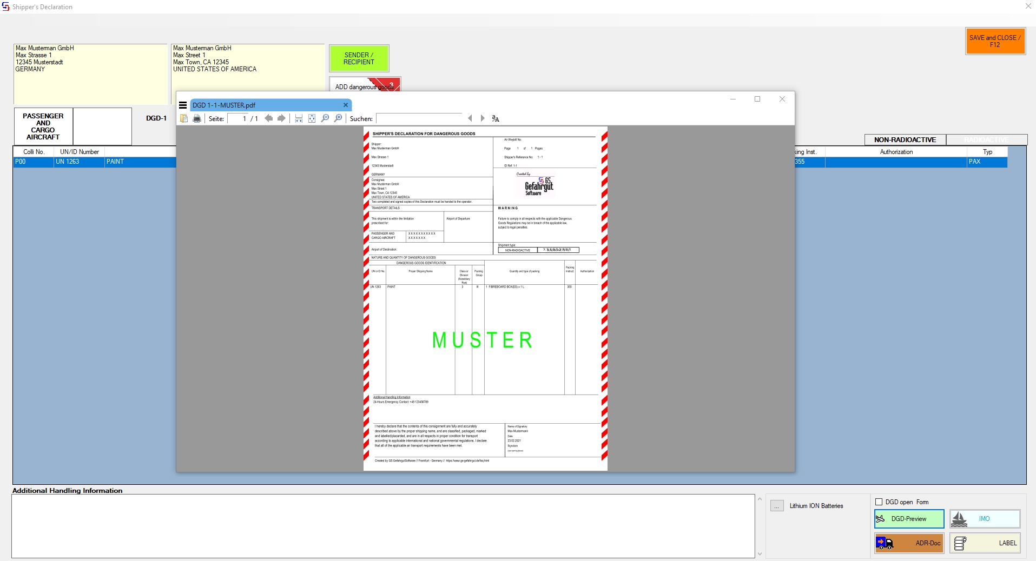Click the fit-to-width icon
The height and width of the screenshot is (561, 1036).
point(299,118)
